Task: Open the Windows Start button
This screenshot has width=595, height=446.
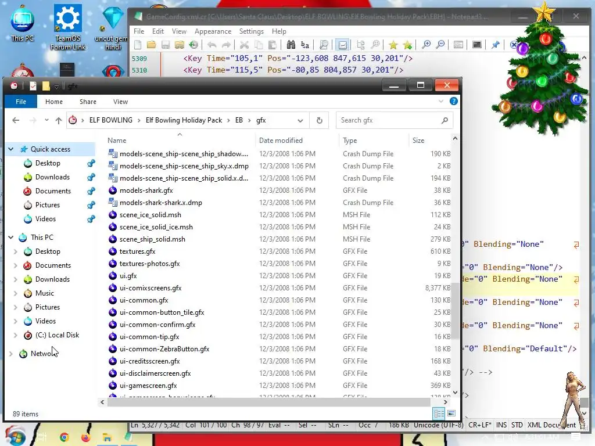Action: pyautogui.click(x=15, y=437)
